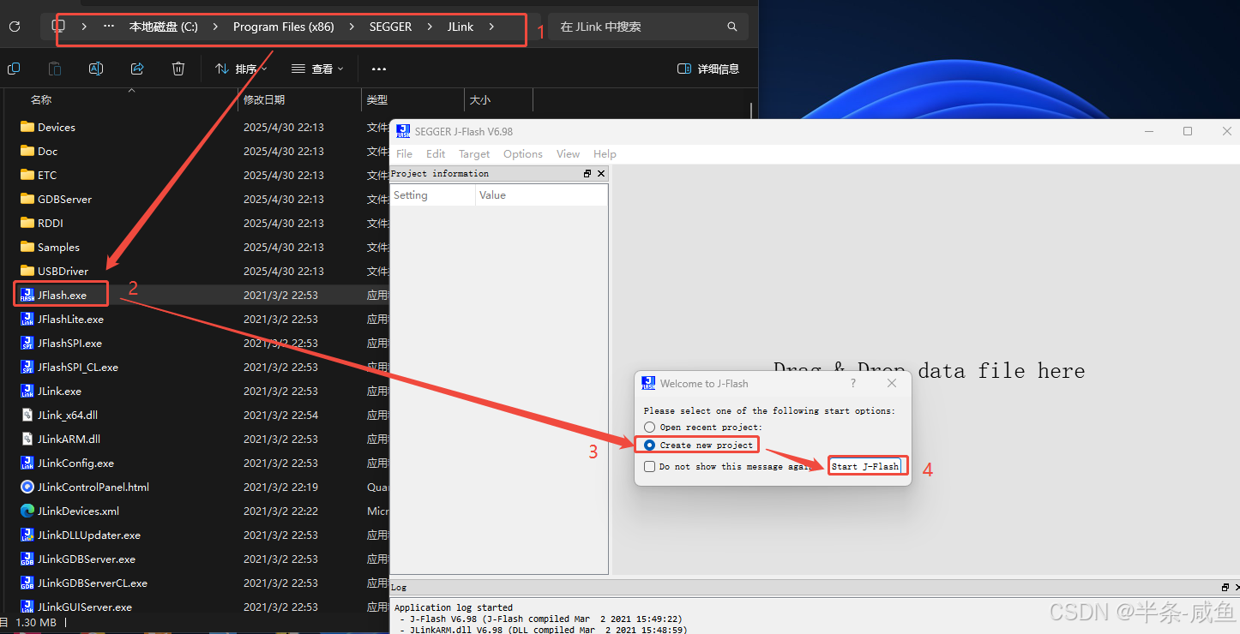Sort by the 名称 column header

tap(41, 100)
